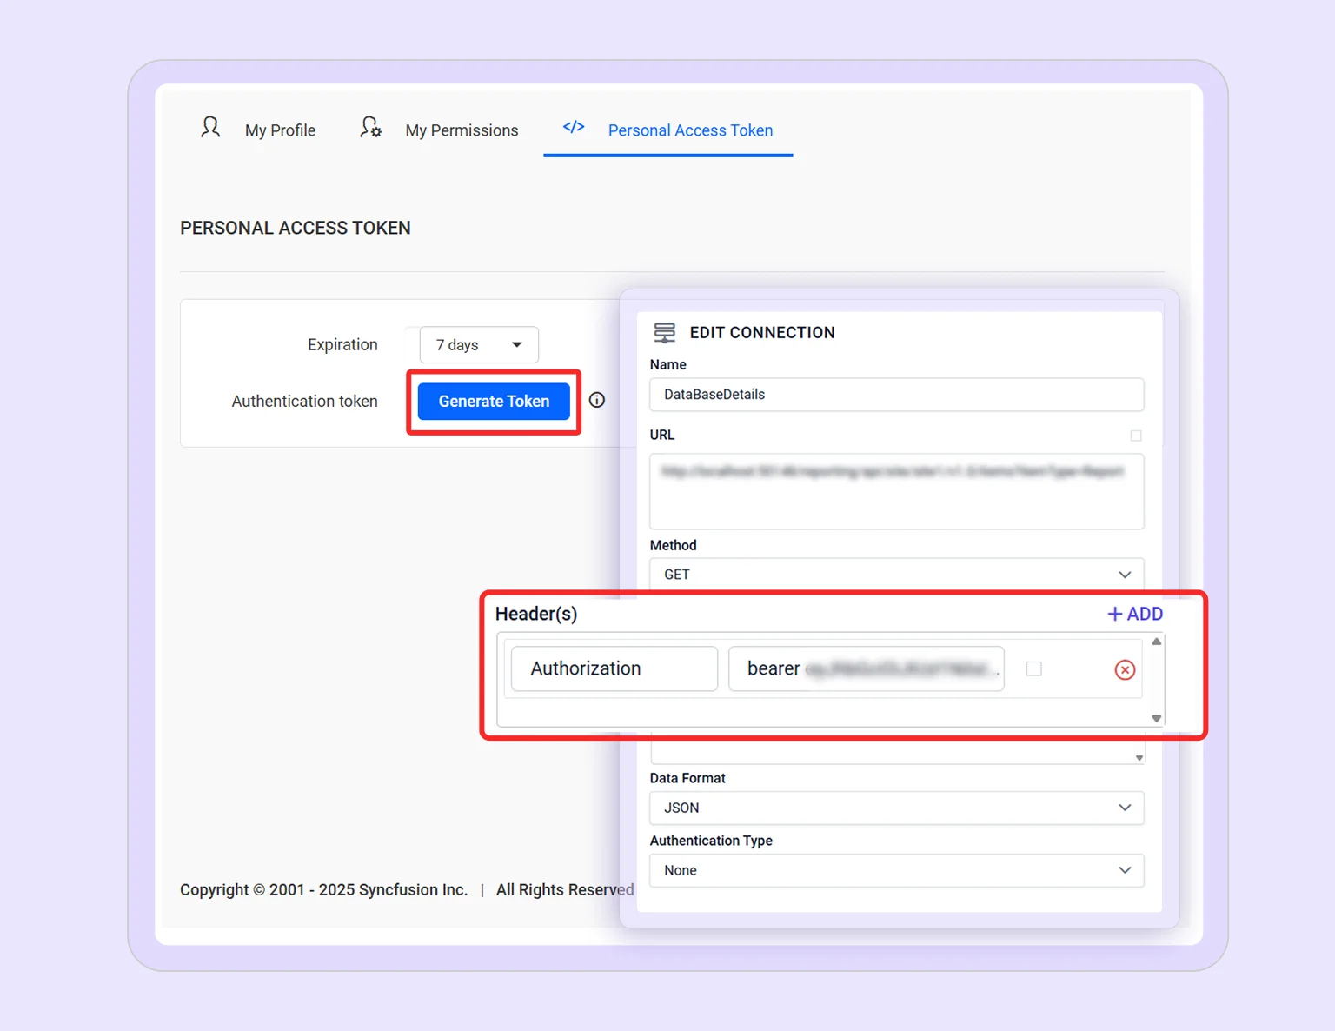The height and width of the screenshot is (1031, 1335).
Task: Click the scroll-up arrow in Header(s) list
Action: (x=1156, y=642)
